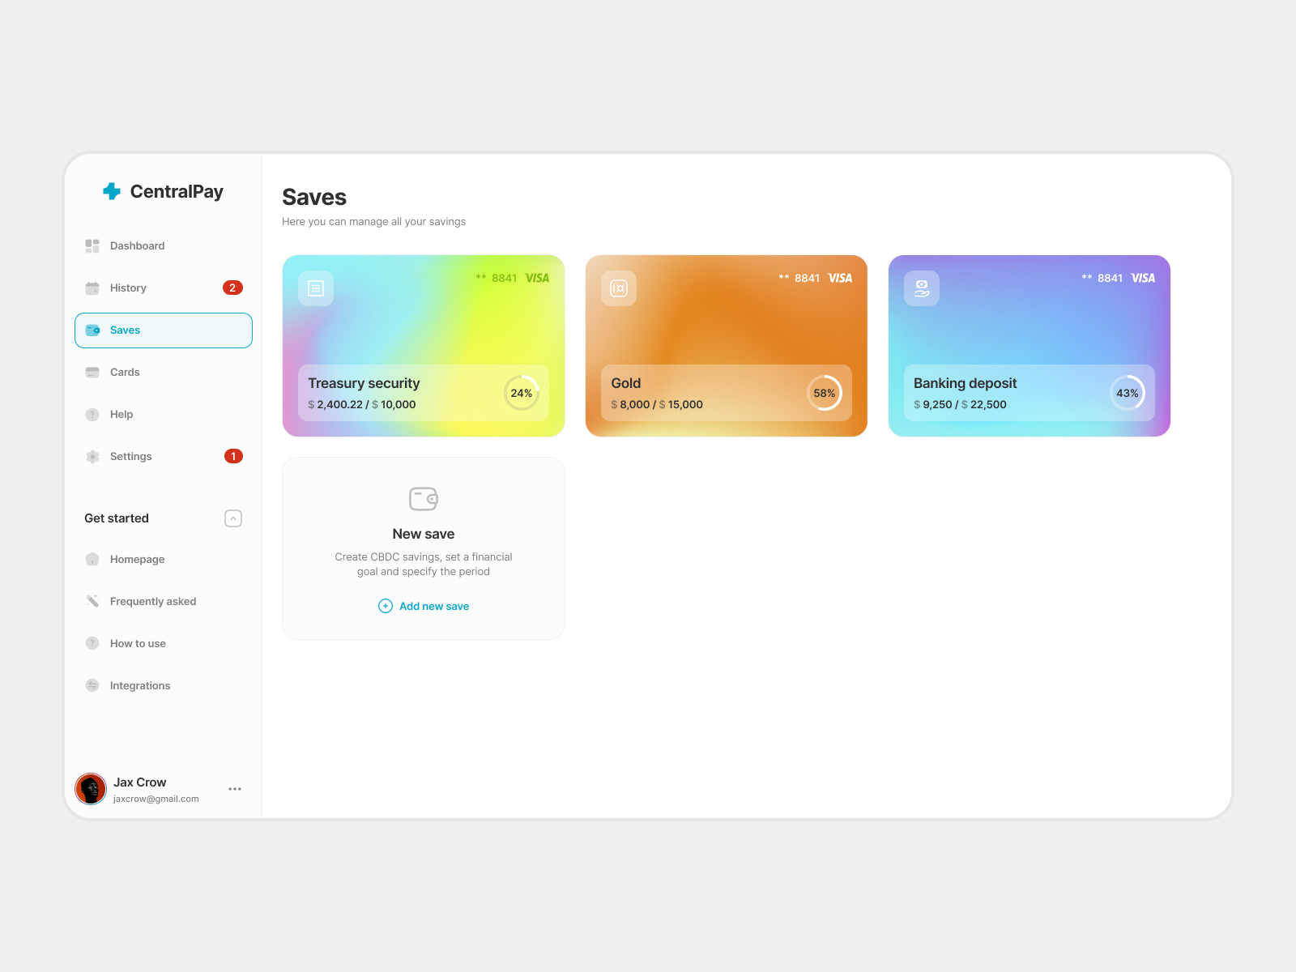Screen dimensions: 1296x972
Task: Click Jax Crow's profile avatar
Action: [x=91, y=788]
